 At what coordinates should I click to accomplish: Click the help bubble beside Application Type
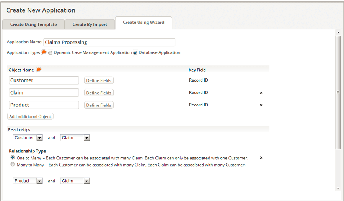coord(44,52)
